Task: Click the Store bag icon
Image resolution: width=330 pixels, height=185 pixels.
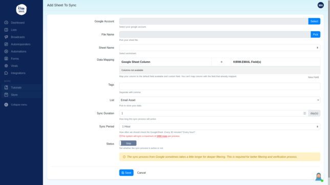Action: tap(6, 95)
